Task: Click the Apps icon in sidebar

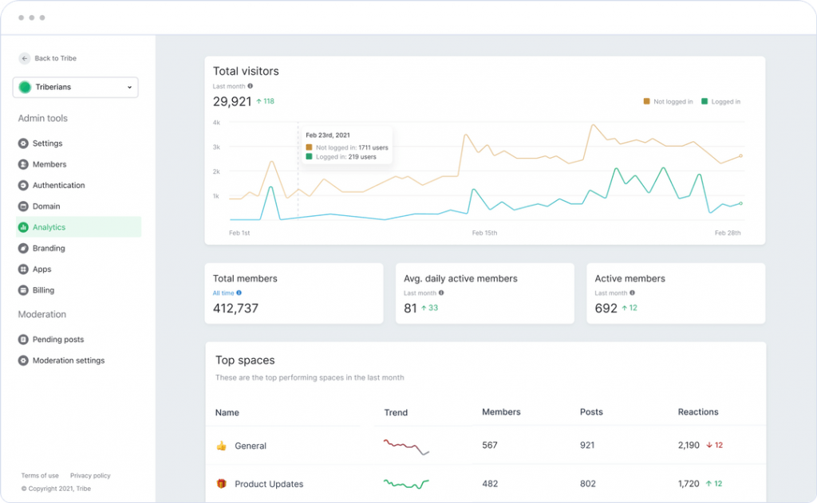Action: point(24,269)
